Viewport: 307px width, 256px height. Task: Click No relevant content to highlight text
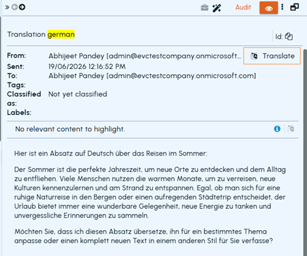pos(70,129)
